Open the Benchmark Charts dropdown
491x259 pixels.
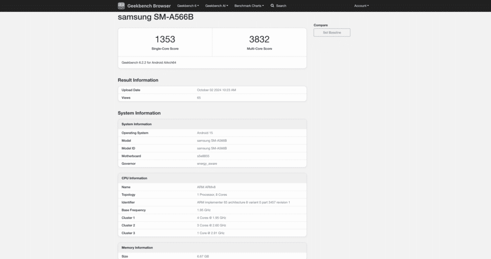point(249,6)
